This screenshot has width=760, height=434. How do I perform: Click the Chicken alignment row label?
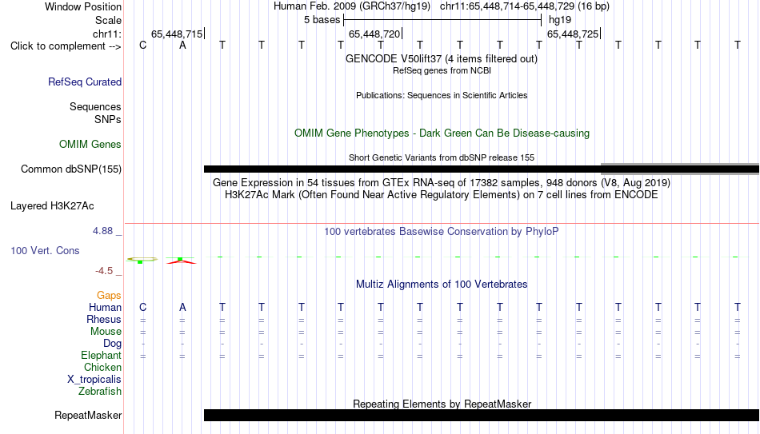point(102,367)
